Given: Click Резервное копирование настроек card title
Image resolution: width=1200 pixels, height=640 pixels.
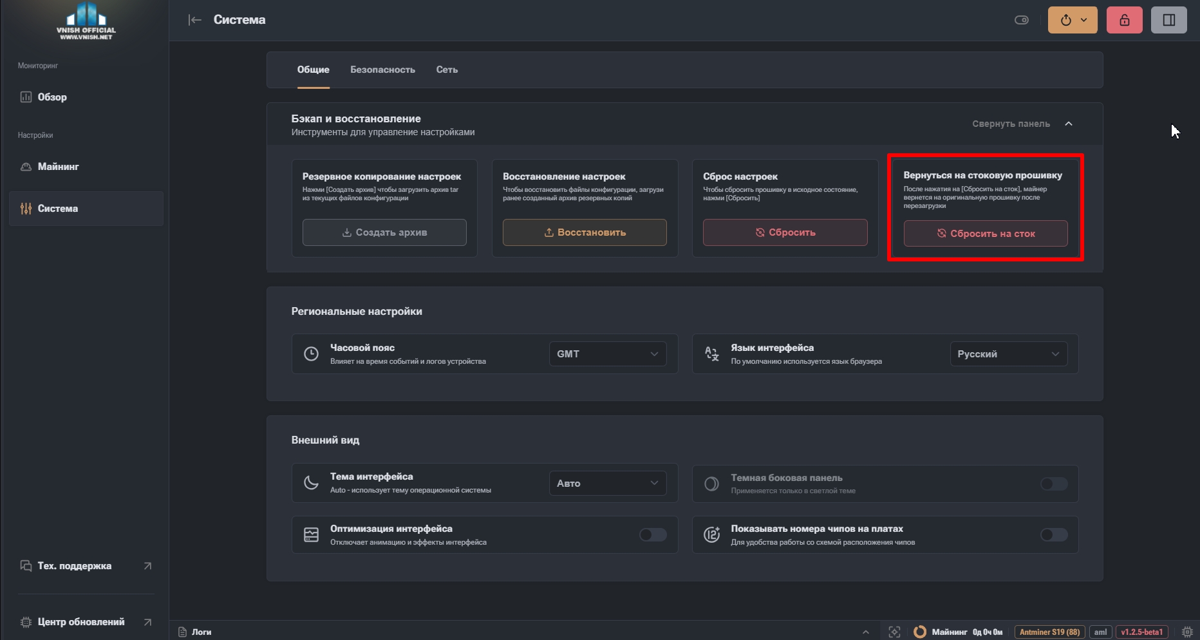Looking at the screenshot, I should tap(382, 176).
